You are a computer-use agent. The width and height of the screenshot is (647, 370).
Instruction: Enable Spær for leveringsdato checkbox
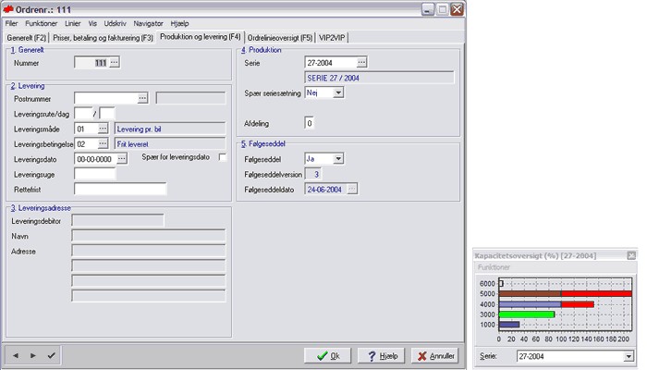tap(222, 158)
